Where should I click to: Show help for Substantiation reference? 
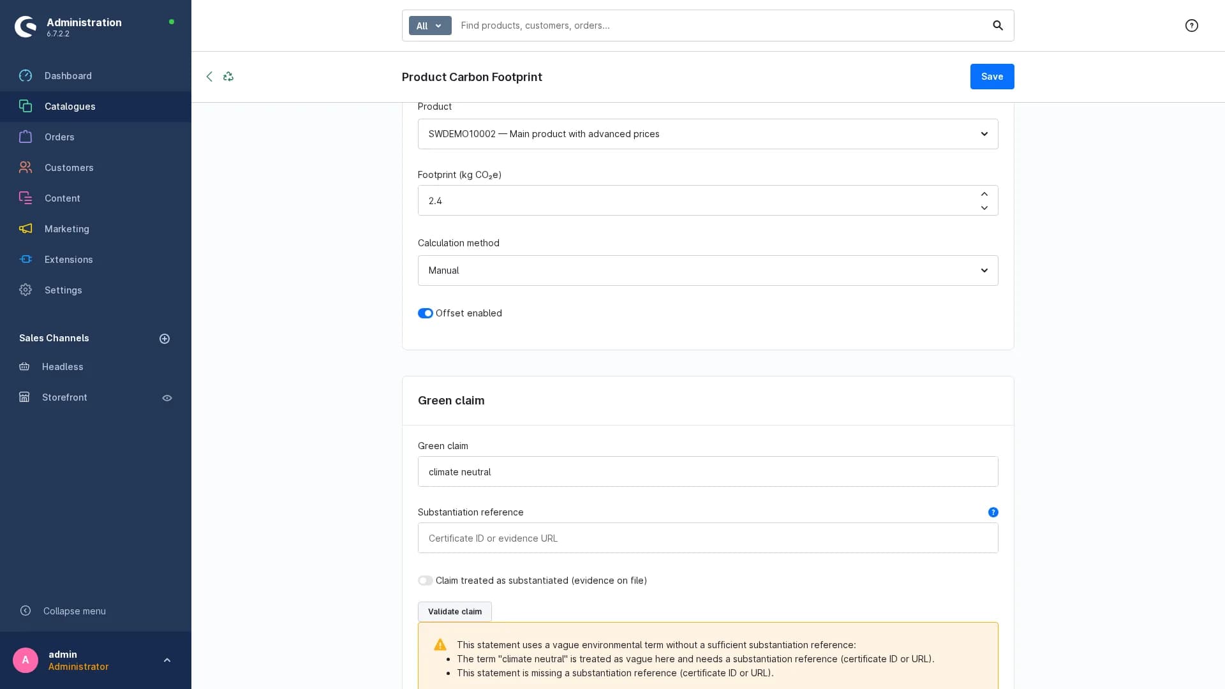pyautogui.click(x=993, y=512)
